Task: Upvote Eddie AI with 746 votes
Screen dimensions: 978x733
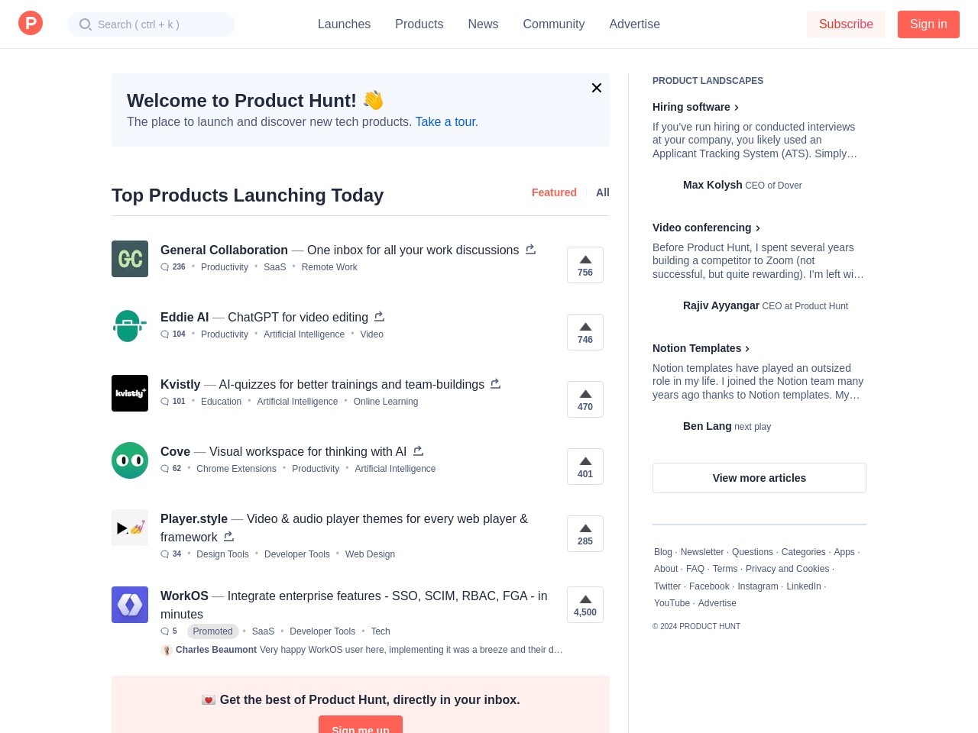Action: [x=585, y=332]
